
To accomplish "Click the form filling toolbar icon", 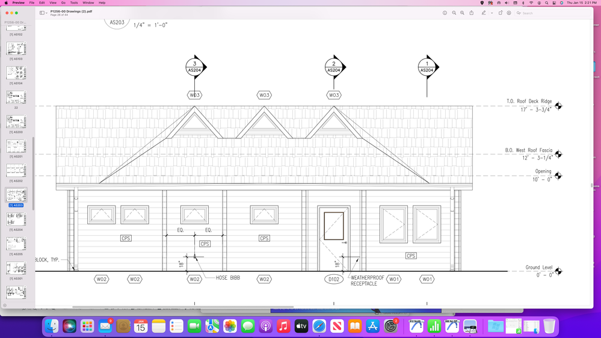I will [x=509, y=13].
